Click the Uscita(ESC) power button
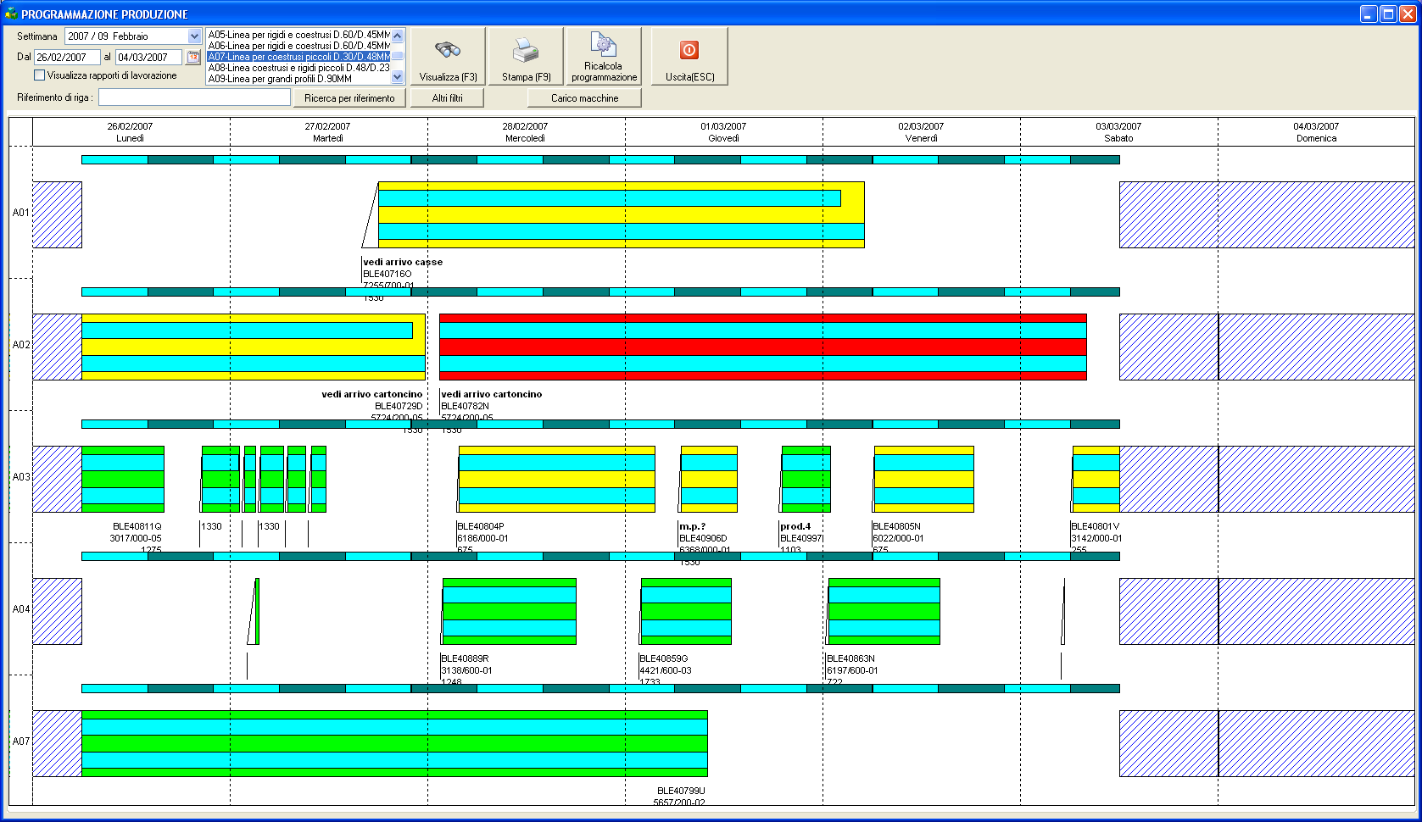The height and width of the screenshot is (822, 1422). [x=689, y=56]
